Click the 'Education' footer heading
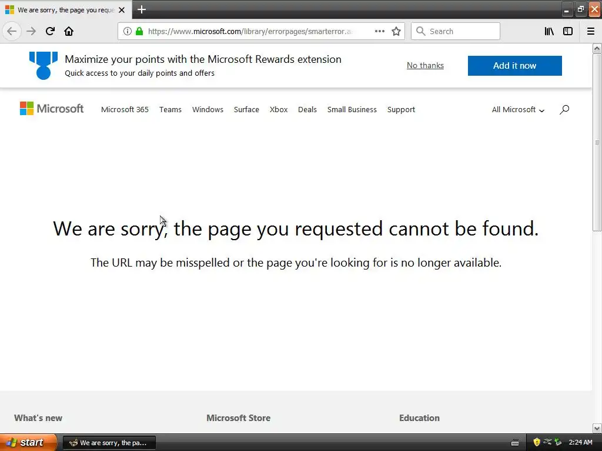Viewport: 602px width, 451px height. (419, 418)
